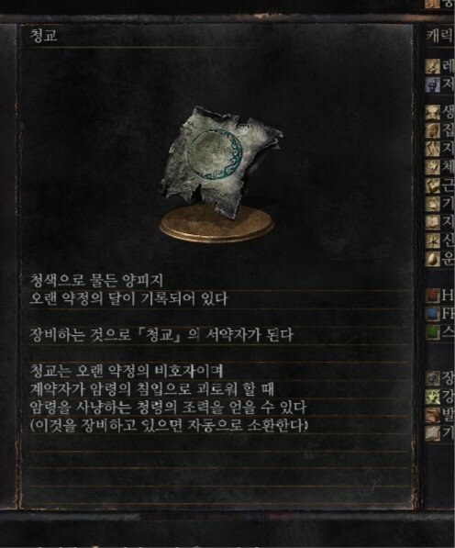
Task: Click the Luck icon beside 운
Action: point(433,260)
